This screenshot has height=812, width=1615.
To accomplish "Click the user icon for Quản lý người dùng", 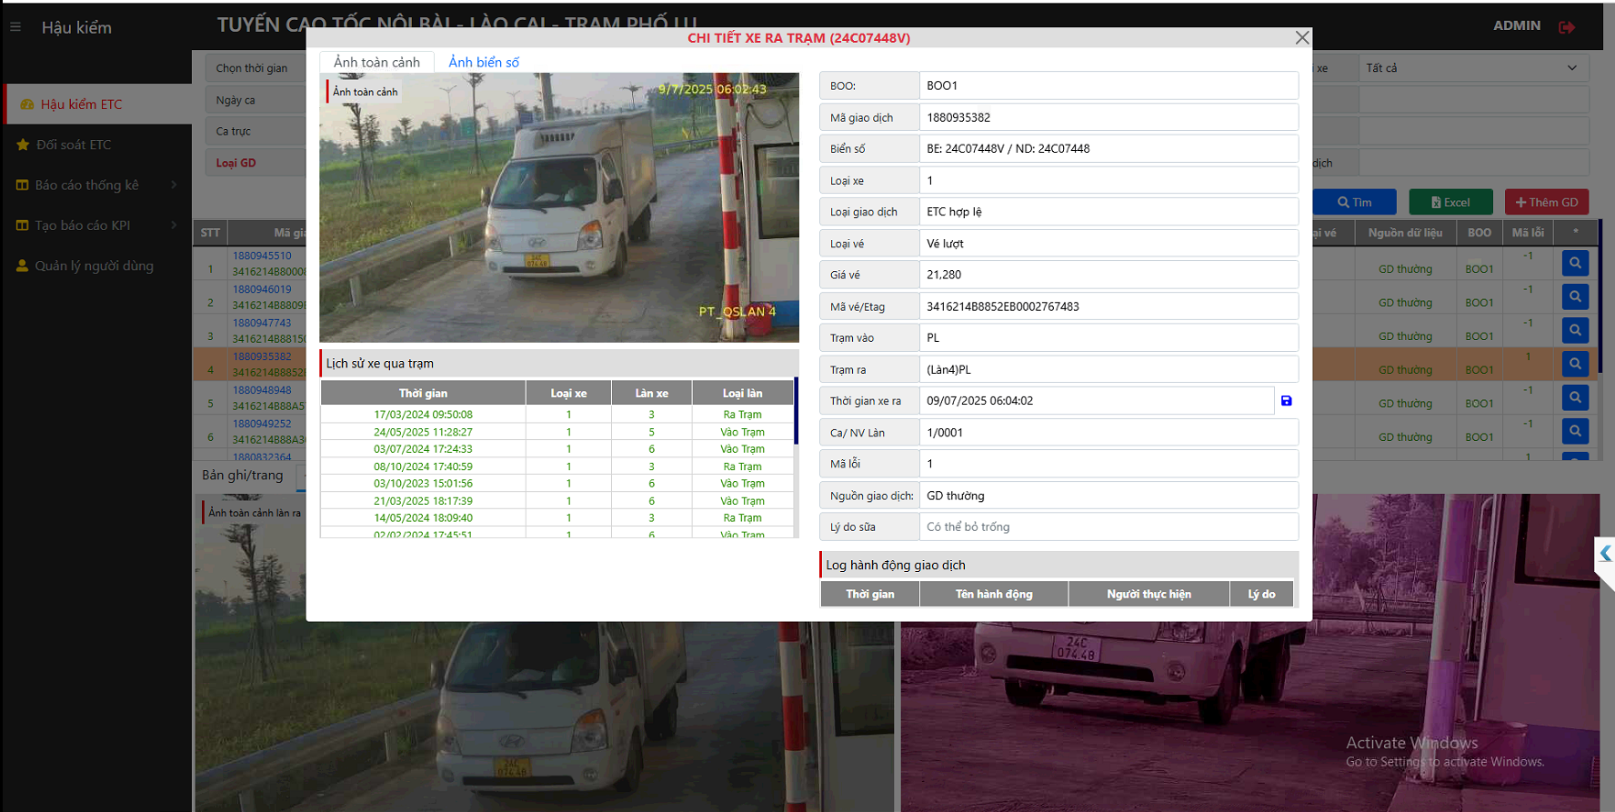I will pos(23,266).
